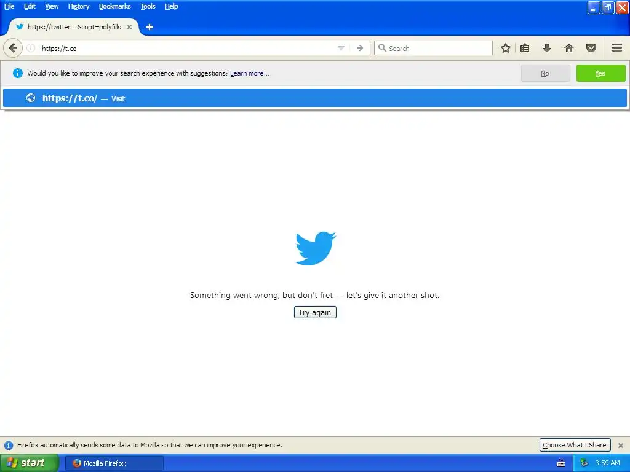Image resolution: width=630 pixels, height=472 pixels.
Task: Click the 3:59 AM clock
Action: click(x=607, y=463)
